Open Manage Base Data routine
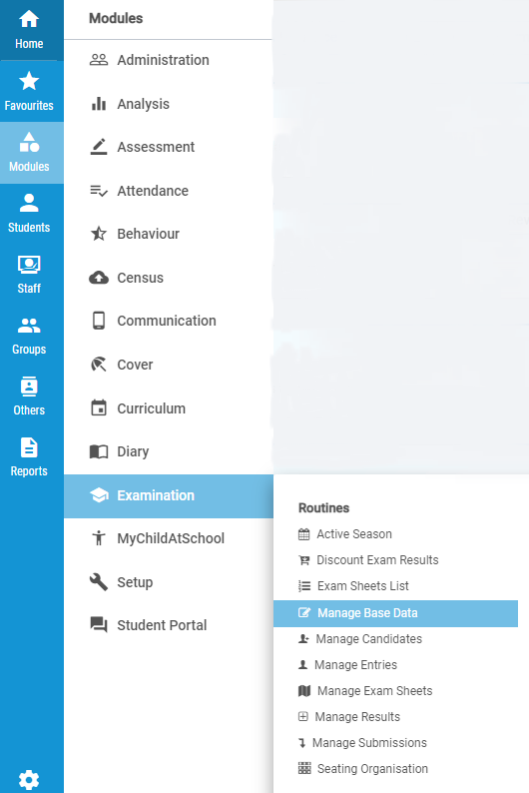529x793 pixels. click(395, 613)
